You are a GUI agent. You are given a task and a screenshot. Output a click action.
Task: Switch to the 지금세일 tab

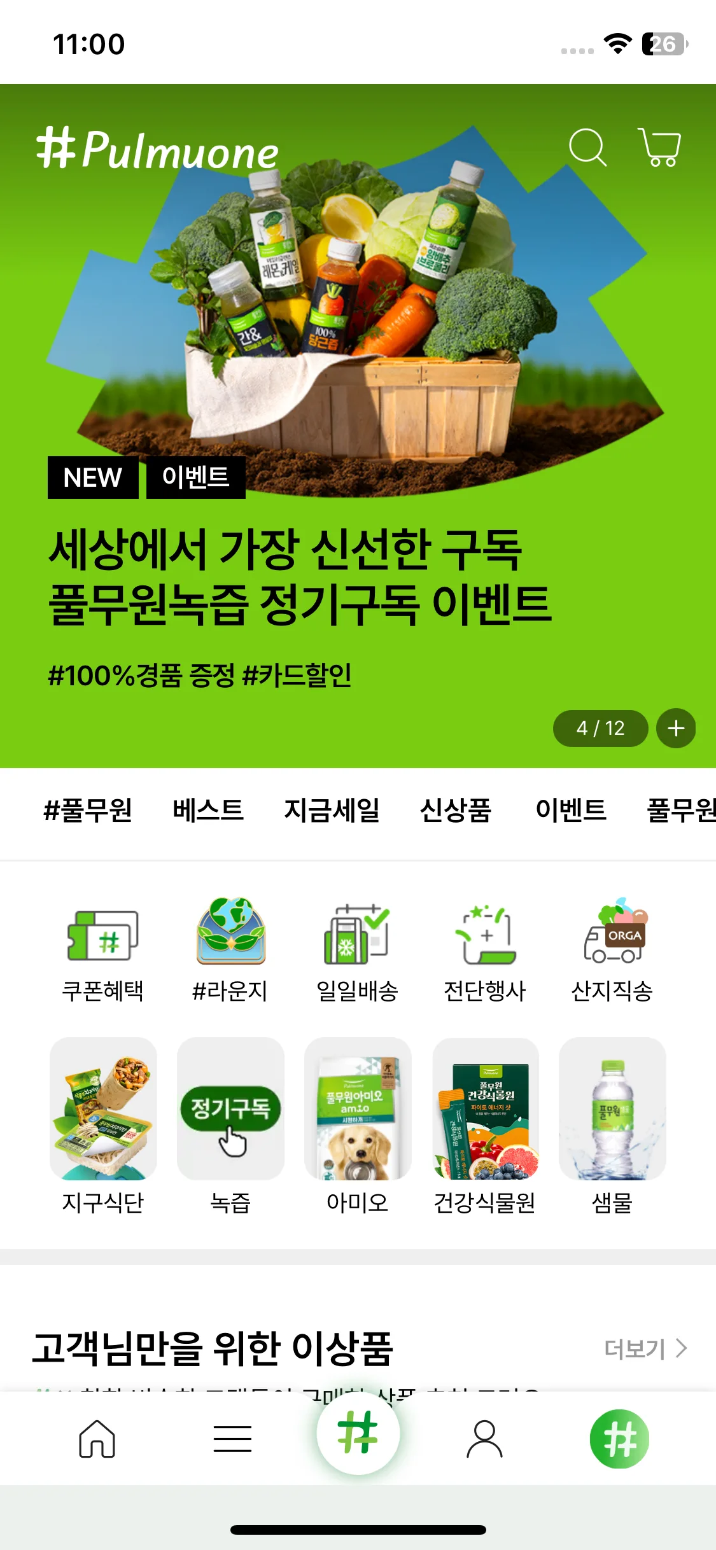click(332, 810)
